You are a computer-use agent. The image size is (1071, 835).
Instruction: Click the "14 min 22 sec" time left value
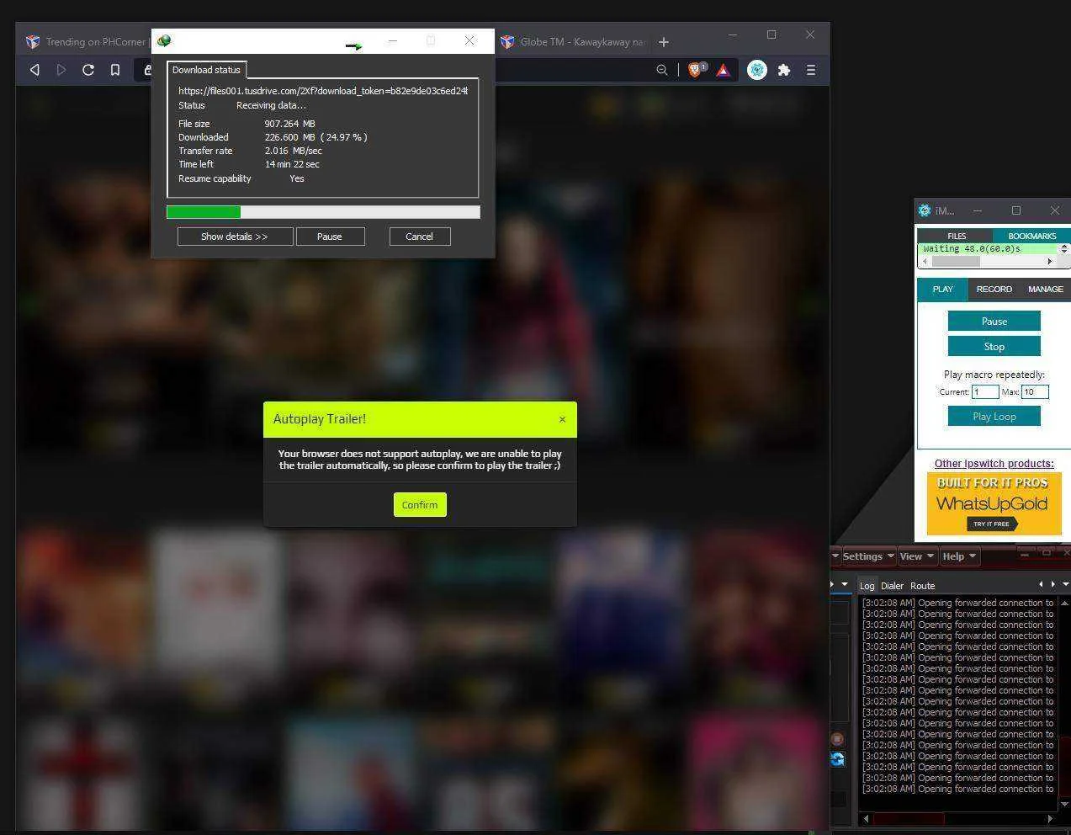[292, 164]
